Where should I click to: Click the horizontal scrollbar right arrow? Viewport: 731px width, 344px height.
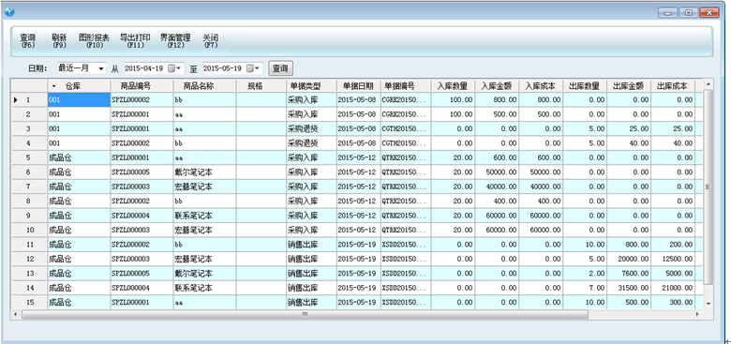pyautogui.click(x=697, y=315)
